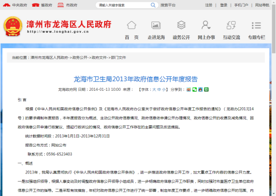Click 统计数据时间段 line
Screen dimensions: 276x196
[x=67, y=136]
